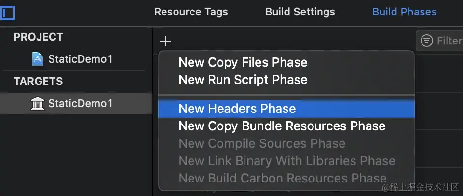
Task: Switch to the Build Settings tab
Action: click(x=300, y=12)
